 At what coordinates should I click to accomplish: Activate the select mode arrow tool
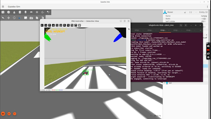[3, 18]
